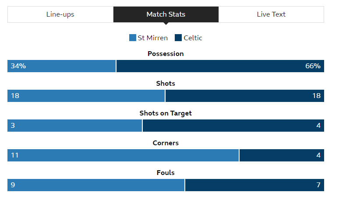Click St Mirren's 9 fouls bar
339x203 pixels.
pos(96,185)
